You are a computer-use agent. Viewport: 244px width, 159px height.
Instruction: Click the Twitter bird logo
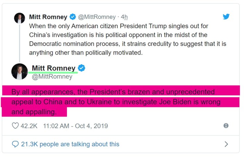(x=226, y=17)
